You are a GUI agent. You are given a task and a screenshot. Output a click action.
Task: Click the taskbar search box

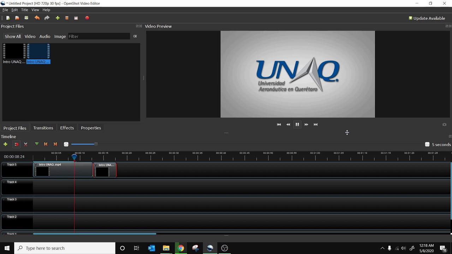click(65, 248)
